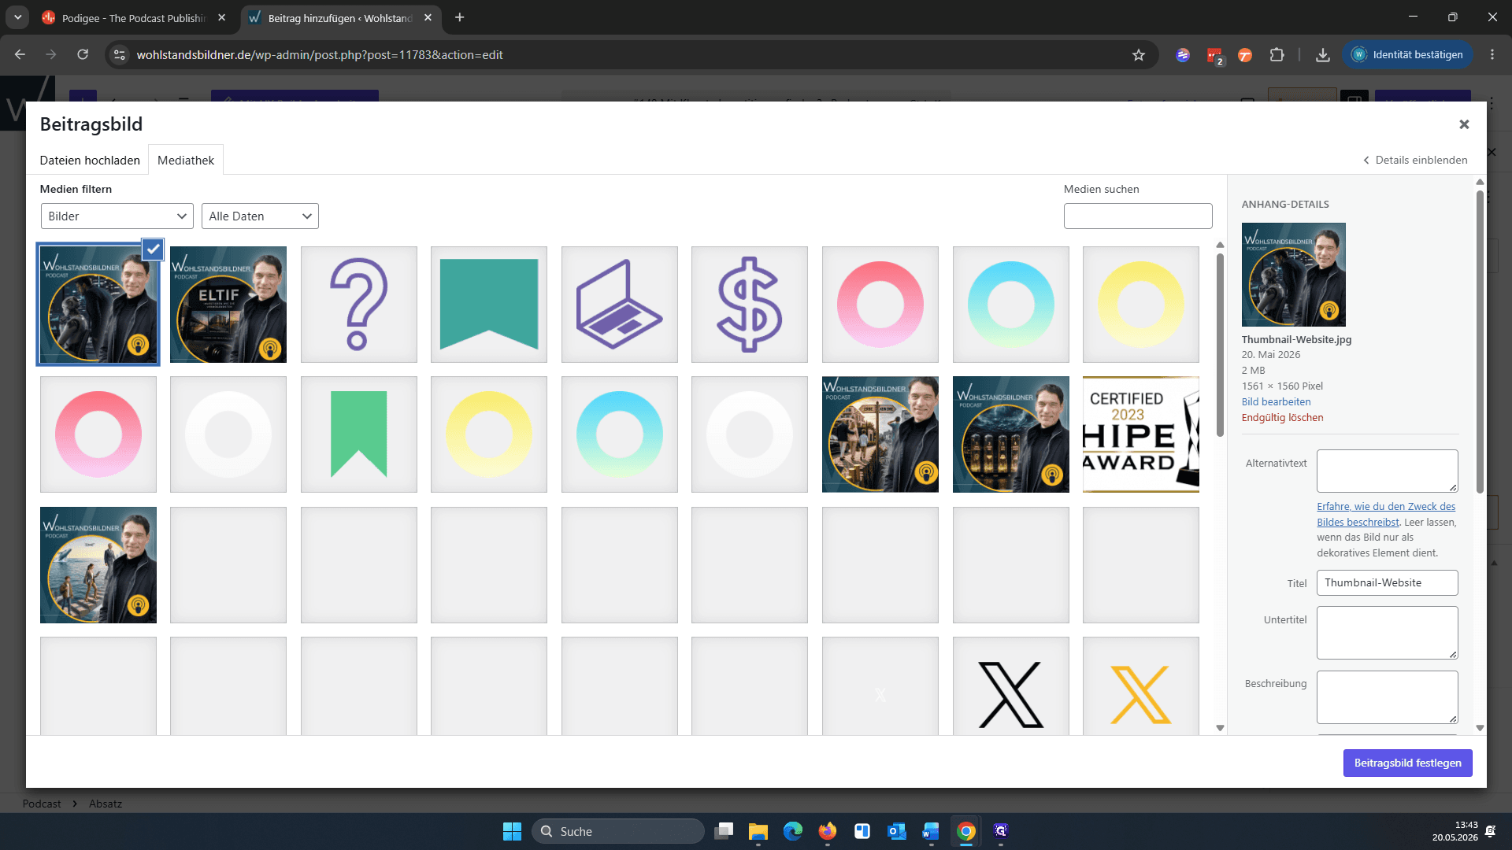Select the HIPE Award 2023 certificate image

1141,434
